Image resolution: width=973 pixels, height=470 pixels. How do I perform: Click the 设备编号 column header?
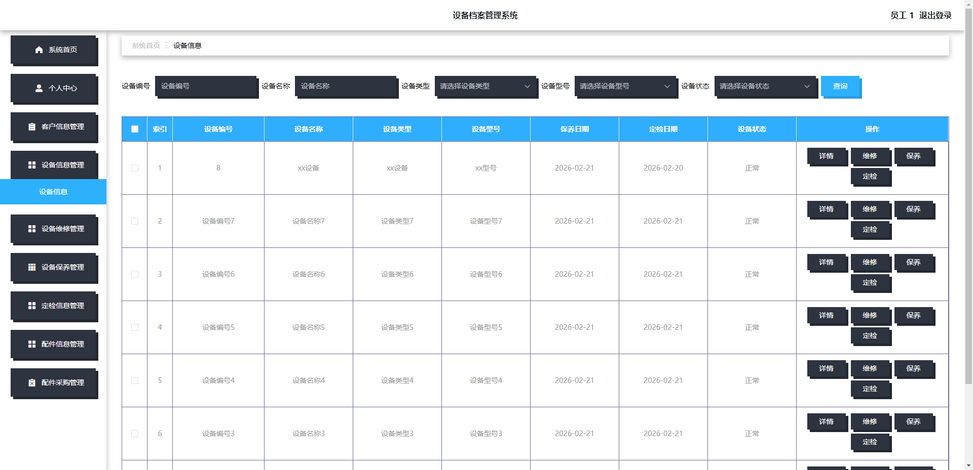click(x=218, y=129)
